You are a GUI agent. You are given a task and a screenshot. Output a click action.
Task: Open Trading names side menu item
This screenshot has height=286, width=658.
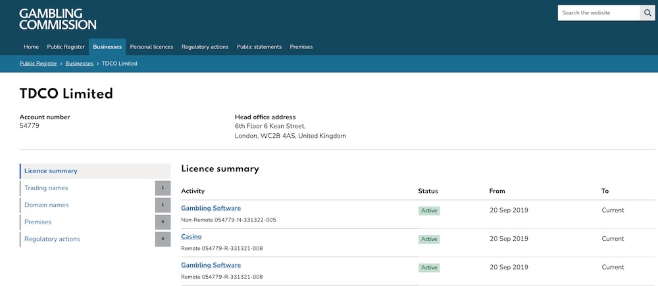click(46, 188)
